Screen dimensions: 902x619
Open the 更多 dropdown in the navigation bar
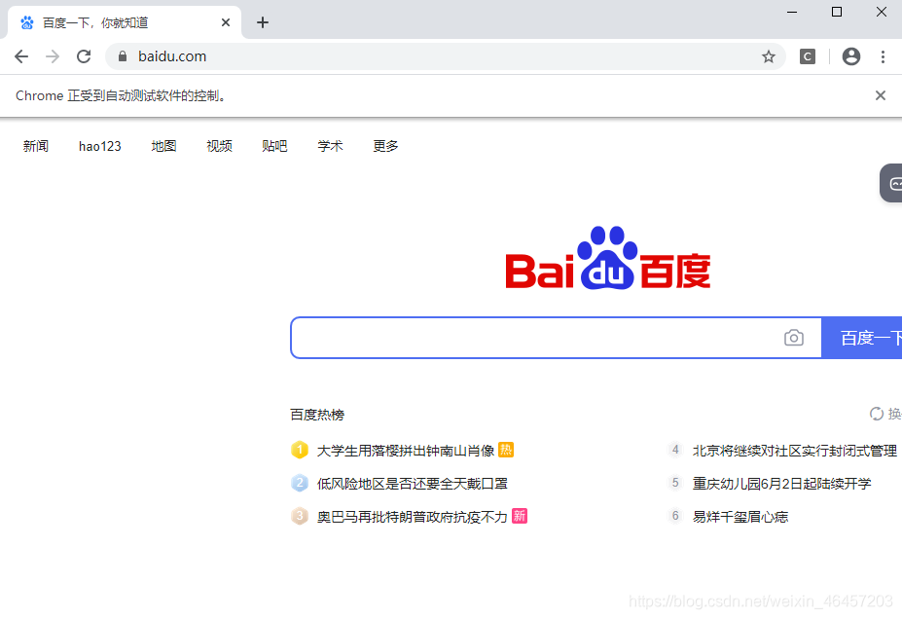point(384,146)
